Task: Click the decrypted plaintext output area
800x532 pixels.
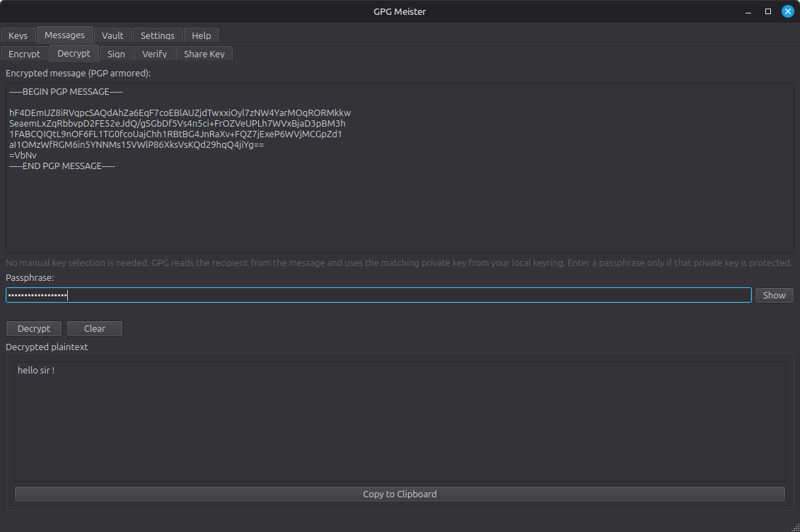Action: (x=400, y=422)
